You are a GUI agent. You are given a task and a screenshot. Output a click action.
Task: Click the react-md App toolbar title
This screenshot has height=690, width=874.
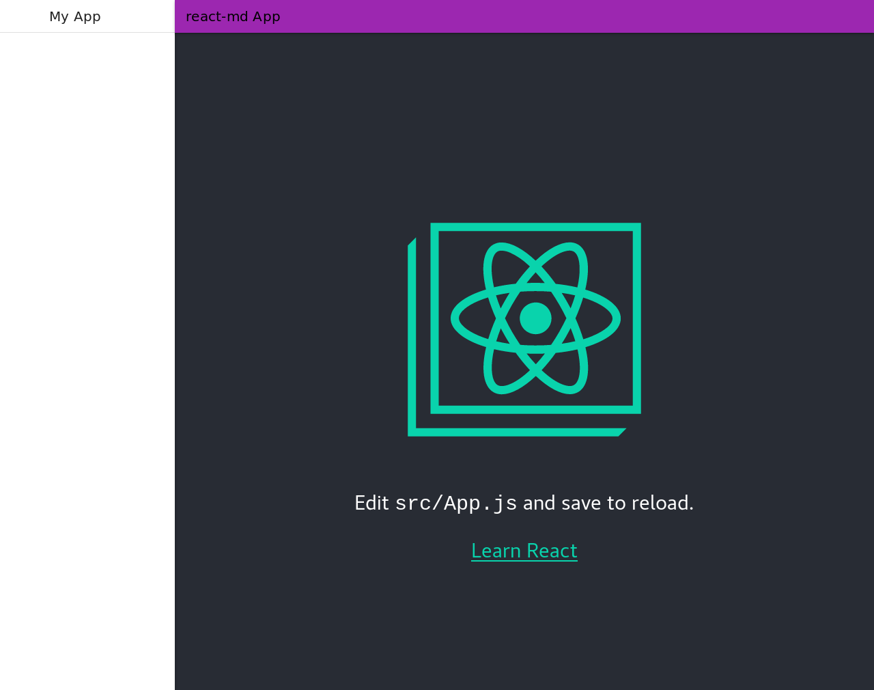tap(233, 16)
